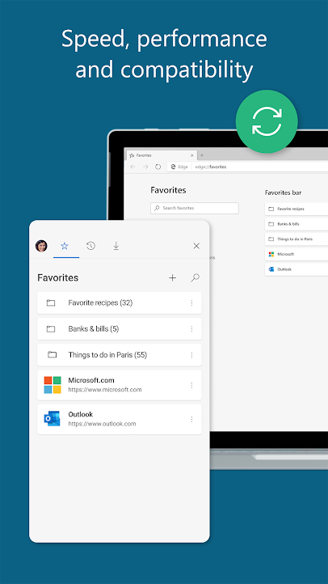Tap the green sync icon
Screen dimensions: 328x584
point(267,121)
